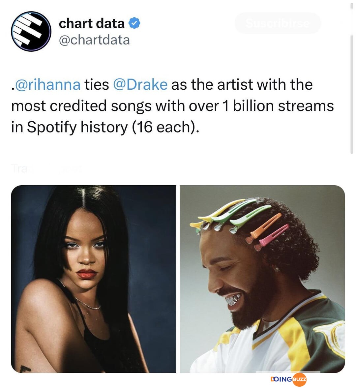Click the blue verified badge
The width and height of the screenshot is (356, 388).
[x=134, y=23]
